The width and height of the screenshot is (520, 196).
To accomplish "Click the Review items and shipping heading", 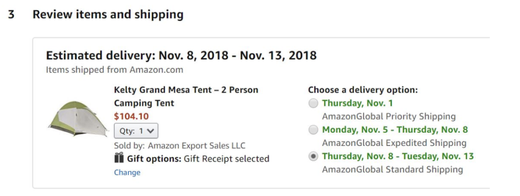I will tap(108, 15).
